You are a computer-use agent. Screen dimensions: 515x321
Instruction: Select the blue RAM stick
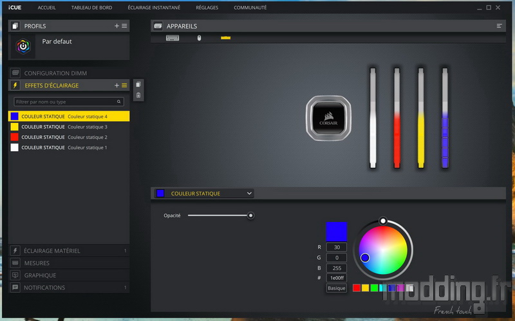point(445,118)
